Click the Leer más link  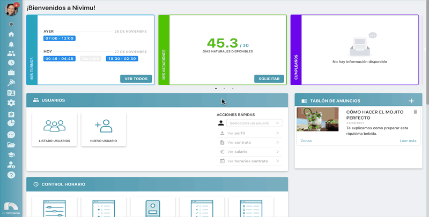pyautogui.click(x=408, y=141)
